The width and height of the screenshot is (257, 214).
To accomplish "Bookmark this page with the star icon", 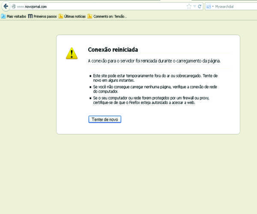I will click(x=189, y=6).
